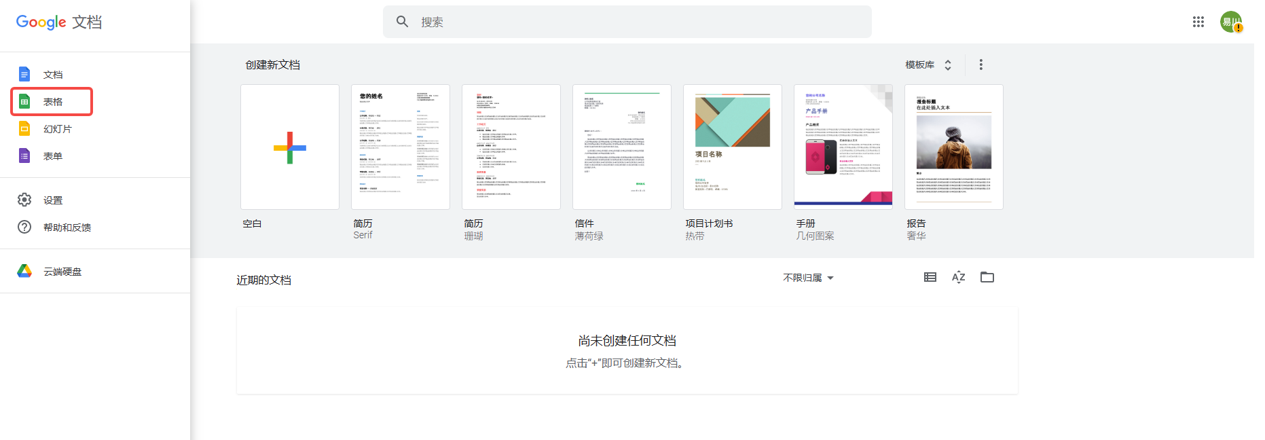
Task: Open 文档 in the sidebar menu
Action: (x=53, y=75)
